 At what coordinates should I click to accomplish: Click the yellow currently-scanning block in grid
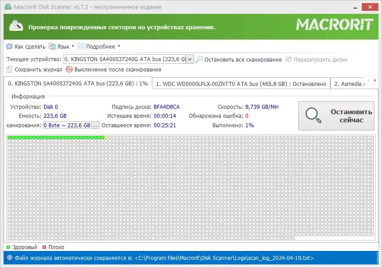click(x=106, y=137)
